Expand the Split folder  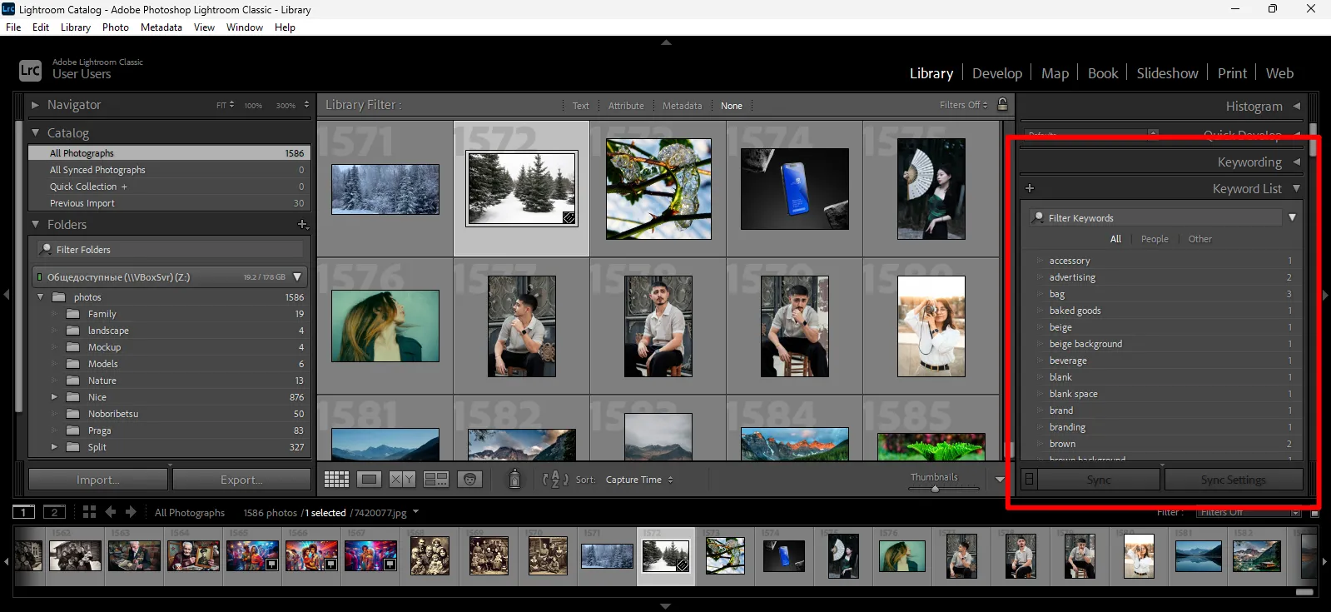[x=54, y=447]
